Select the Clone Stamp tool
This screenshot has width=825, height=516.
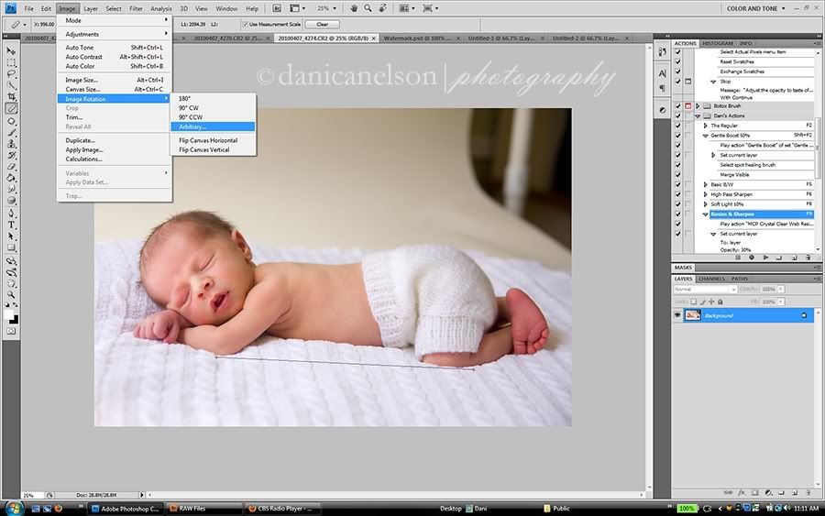pyautogui.click(x=11, y=144)
